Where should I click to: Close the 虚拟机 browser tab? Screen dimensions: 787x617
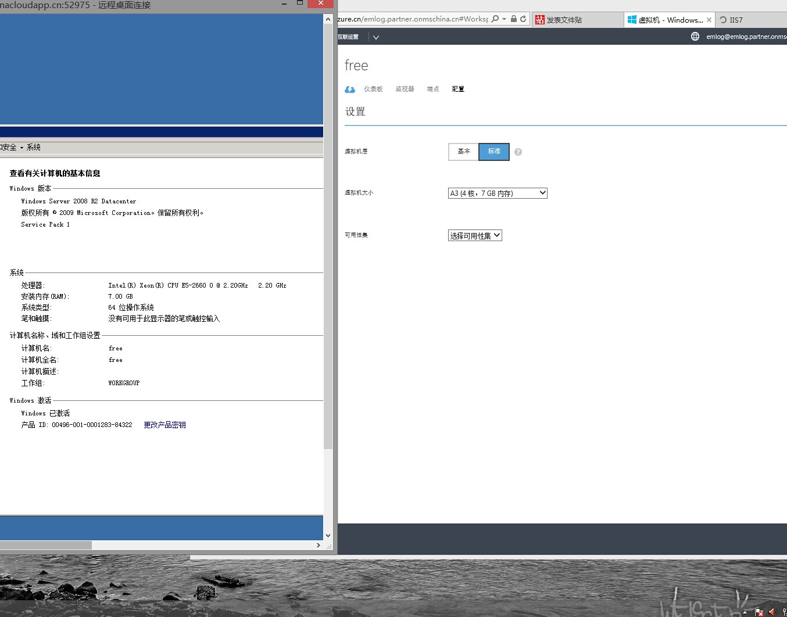(x=709, y=20)
